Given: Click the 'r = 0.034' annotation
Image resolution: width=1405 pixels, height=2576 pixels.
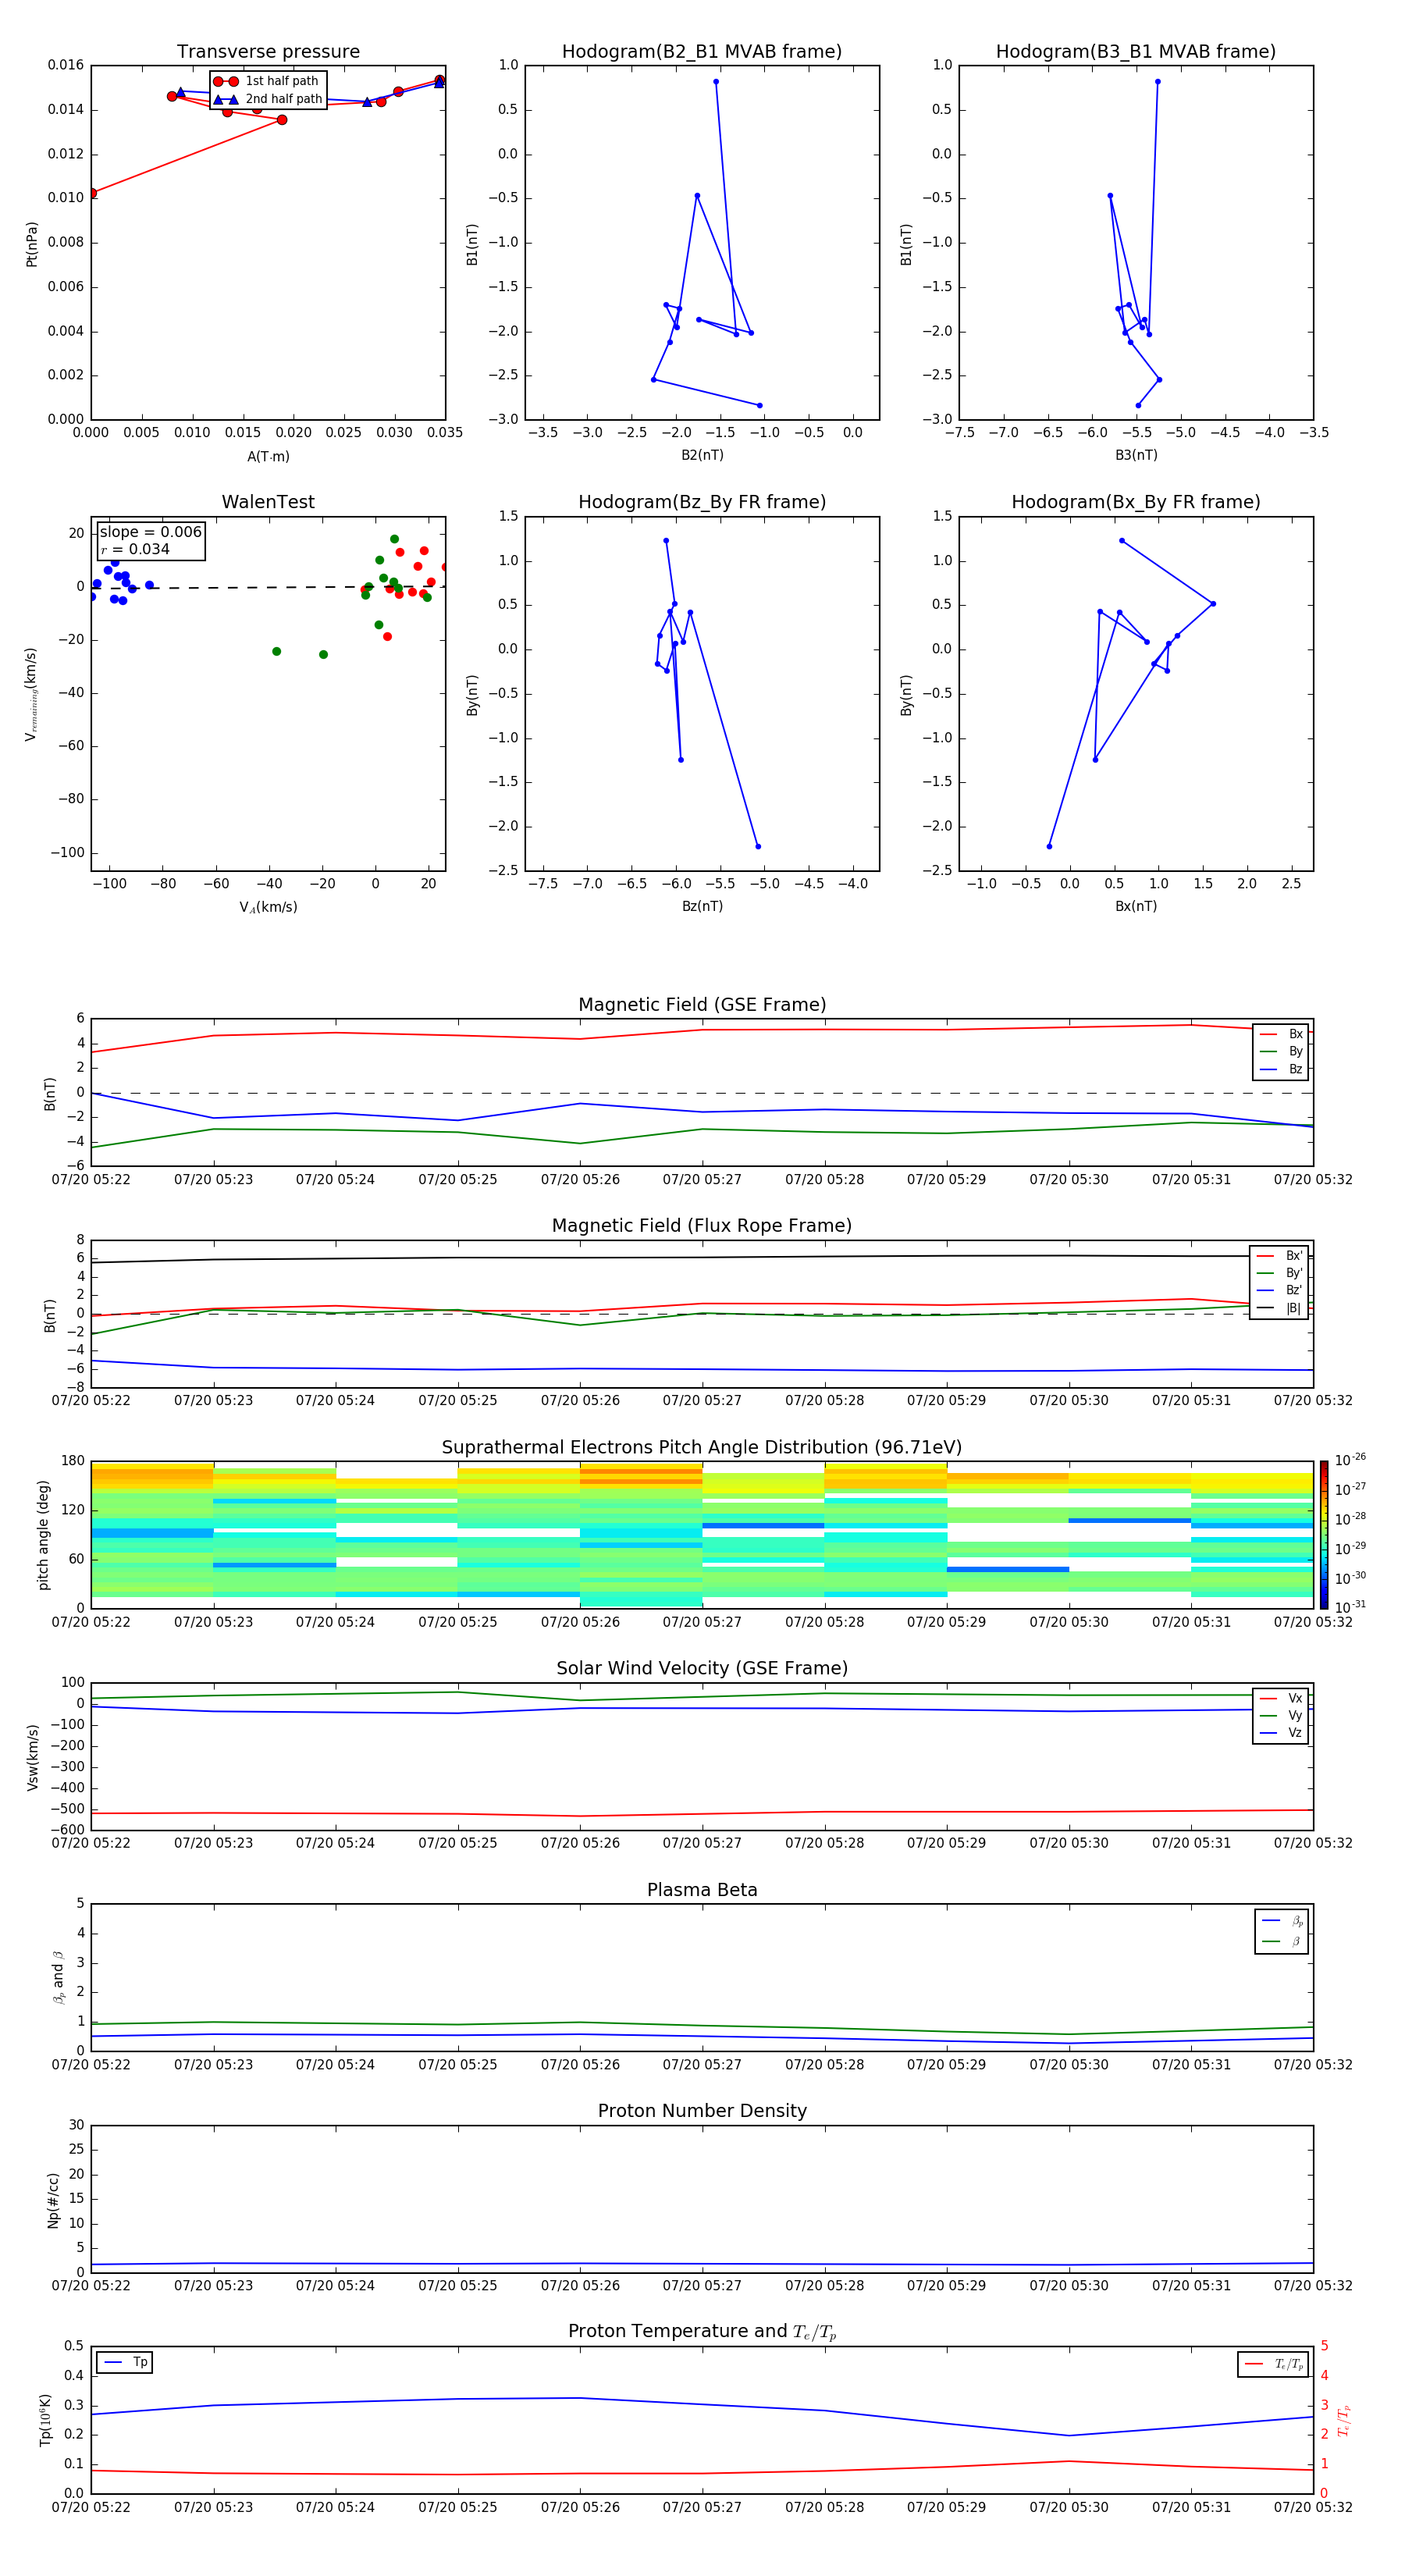Looking at the screenshot, I should [x=135, y=550].
